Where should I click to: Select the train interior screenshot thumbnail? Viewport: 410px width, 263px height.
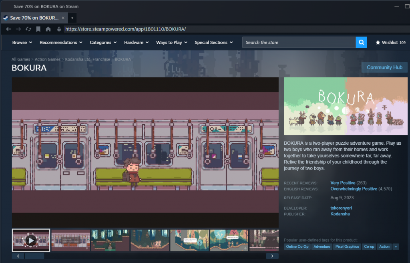(x=70, y=240)
